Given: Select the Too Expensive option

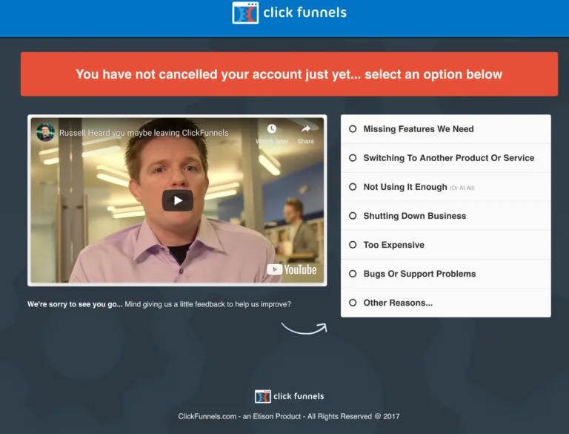Looking at the screenshot, I should pyautogui.click(x=445, y=245).
